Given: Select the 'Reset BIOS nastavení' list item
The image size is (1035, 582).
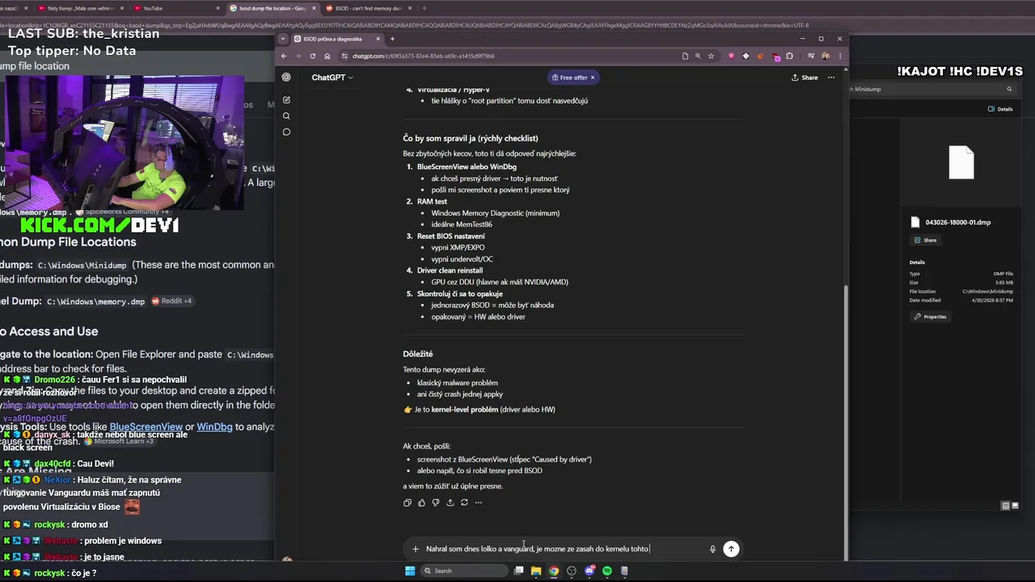Looking at the screenshot, I should pyautogui.click(x=451, y=236).
